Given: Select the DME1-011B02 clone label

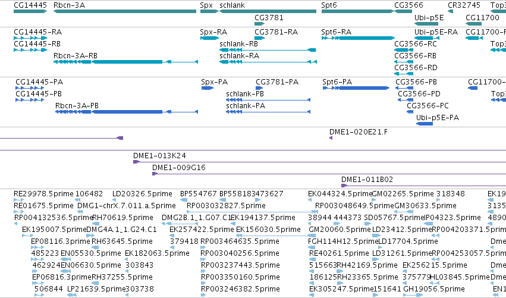Looking at the screenshot, I should [367, 180].
